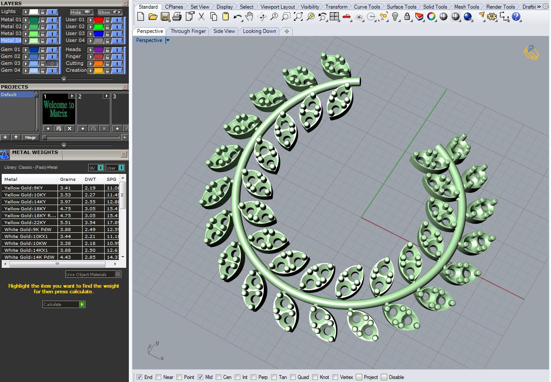Click the lightbulb lighting icon
552x382 pixels.
click(396, 16)
